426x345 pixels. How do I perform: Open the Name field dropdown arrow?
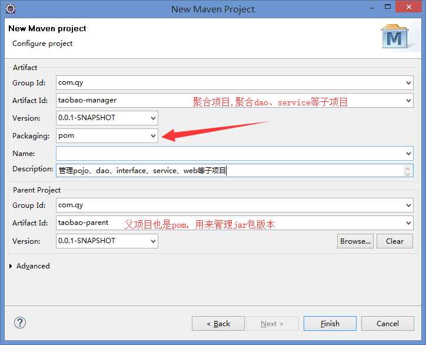(x=408, y=154)
